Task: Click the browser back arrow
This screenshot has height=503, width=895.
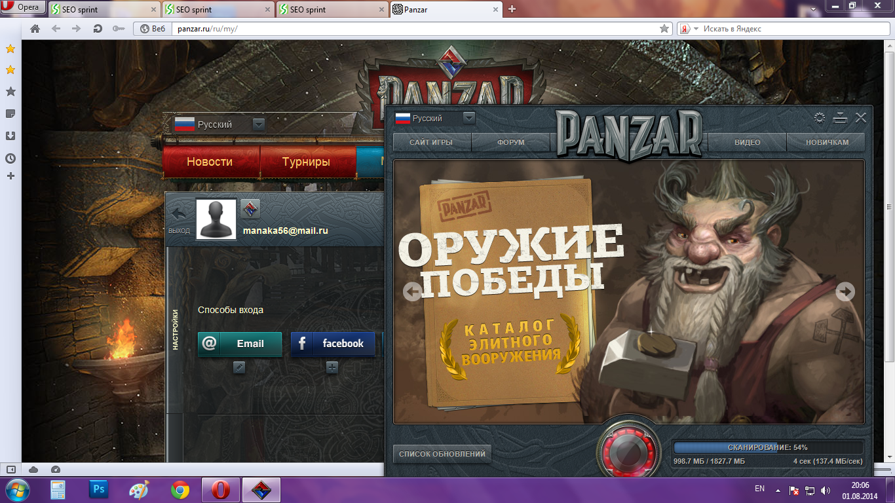Action: (x=56, y=29)
